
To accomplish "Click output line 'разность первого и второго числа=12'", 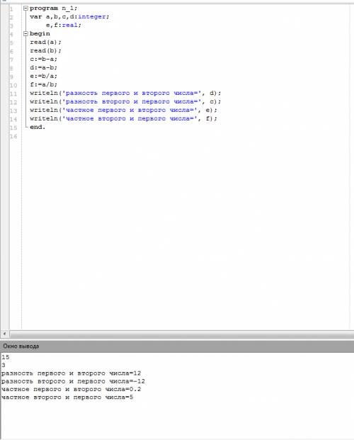I will point(72,373).
